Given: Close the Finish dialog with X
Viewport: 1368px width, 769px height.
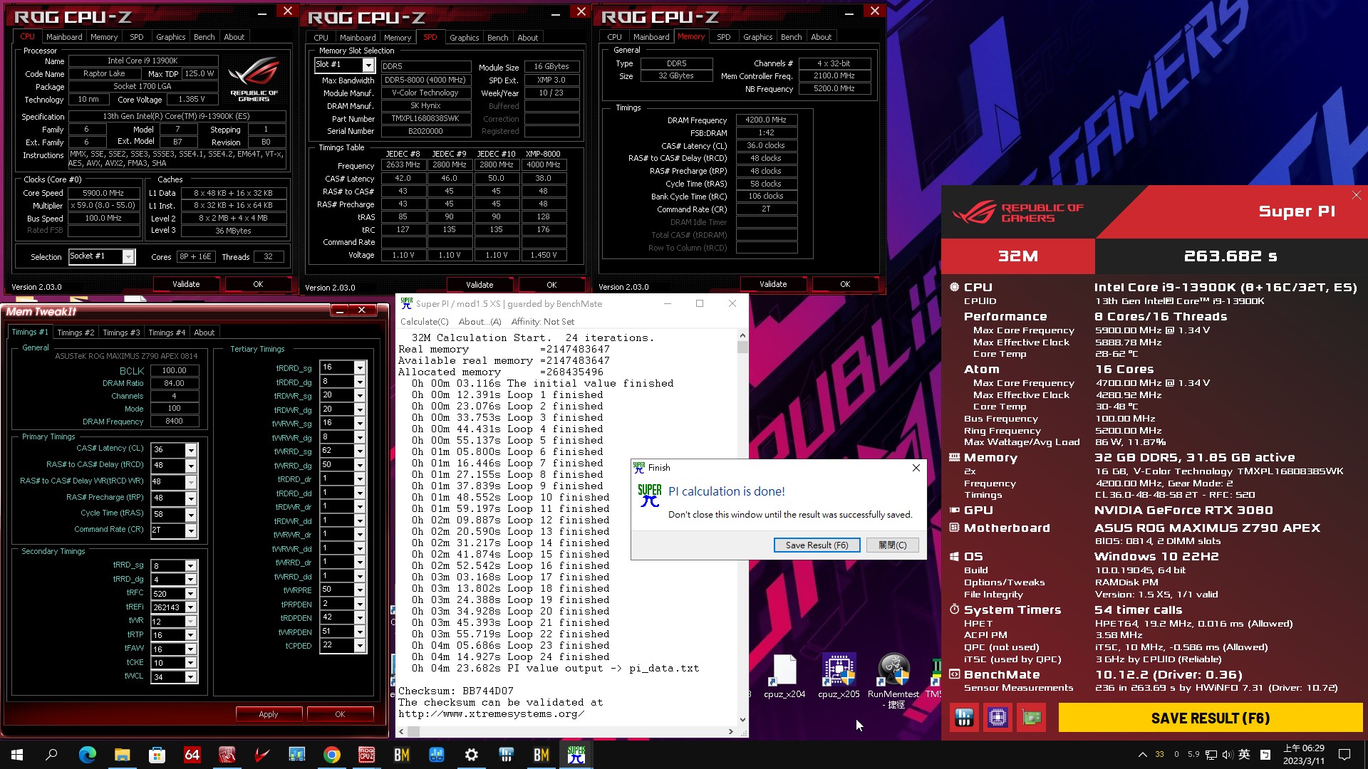Looking at the screenshot, I should 916,468.
